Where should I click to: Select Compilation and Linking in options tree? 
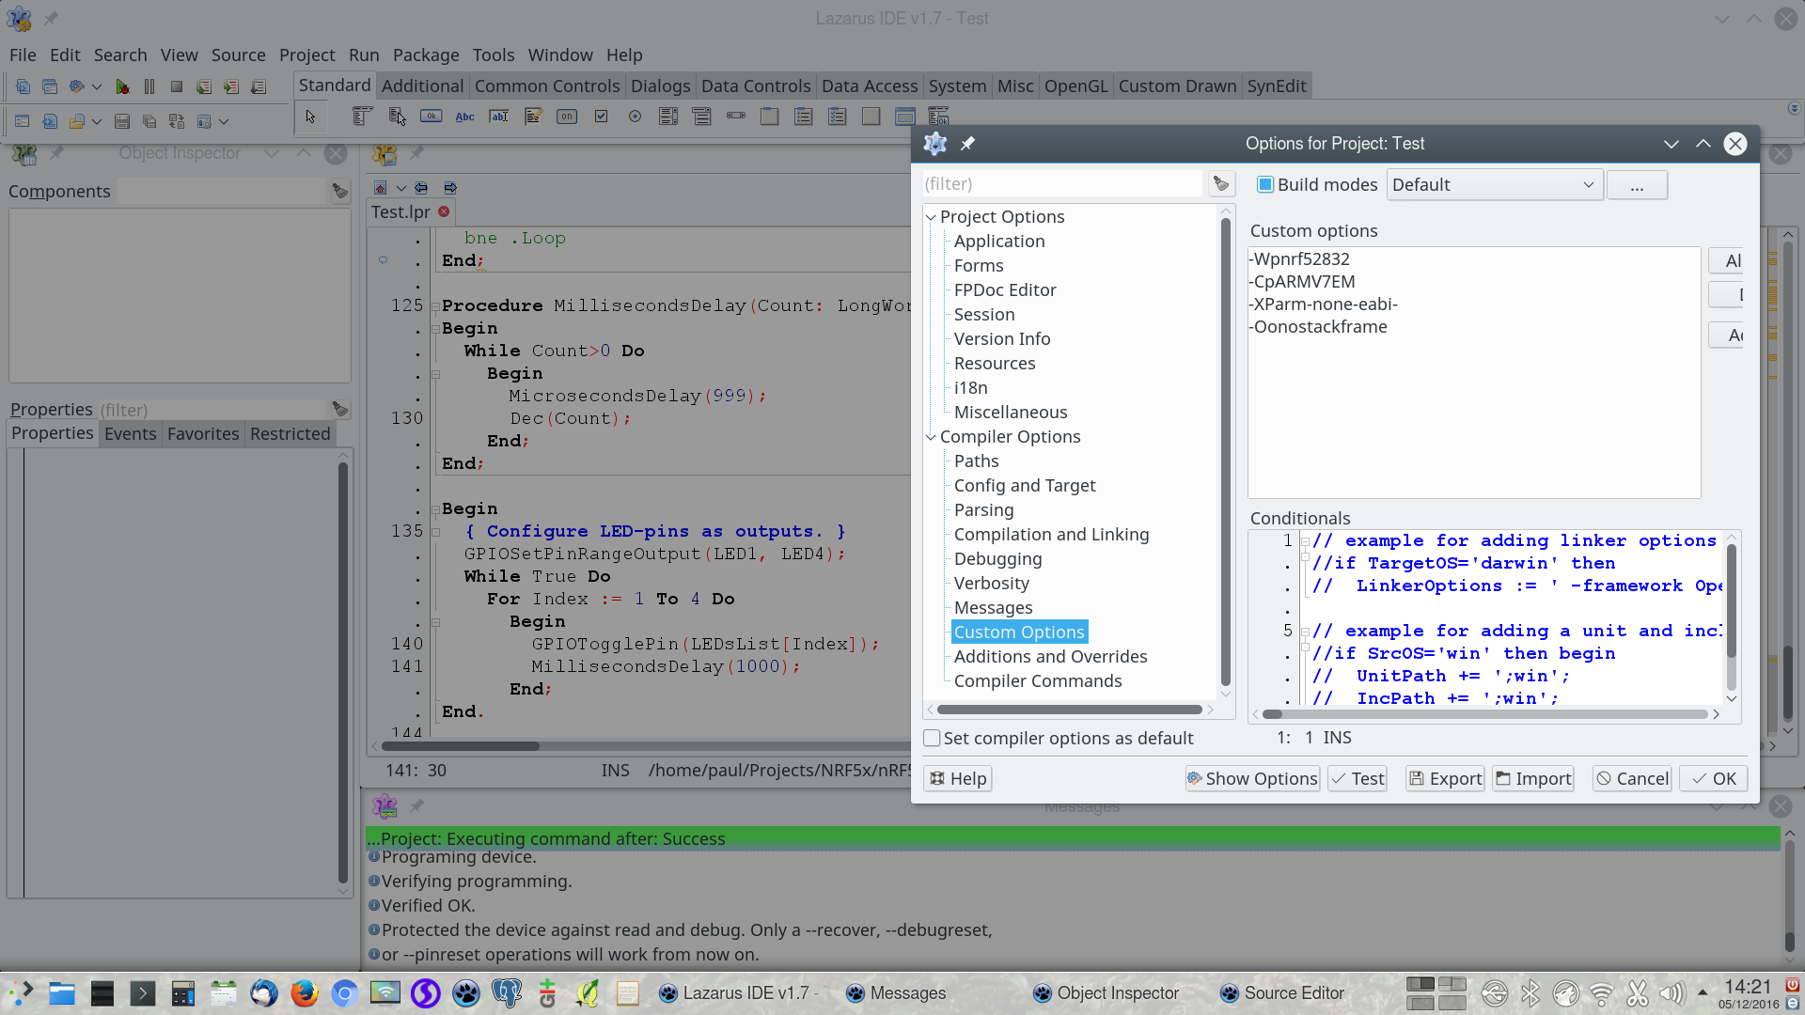(x=1051, y=535)
